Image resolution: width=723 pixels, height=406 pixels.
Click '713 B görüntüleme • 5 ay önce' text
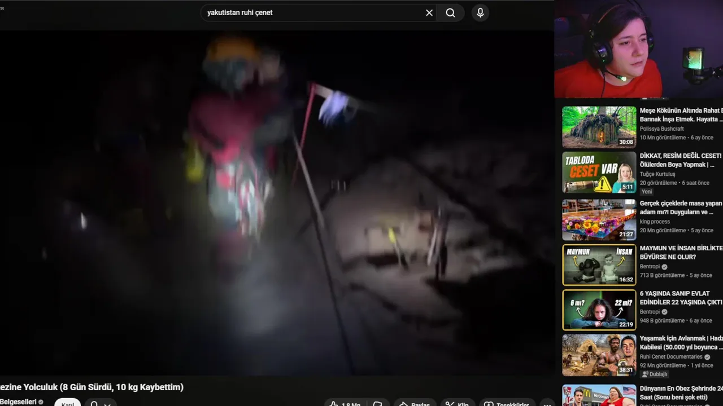click(x=676, y=276)
